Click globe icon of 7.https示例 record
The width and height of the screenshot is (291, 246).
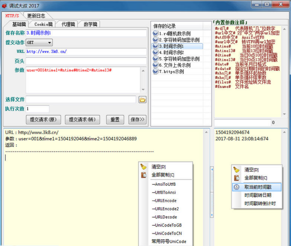click(x=155, y=71)
